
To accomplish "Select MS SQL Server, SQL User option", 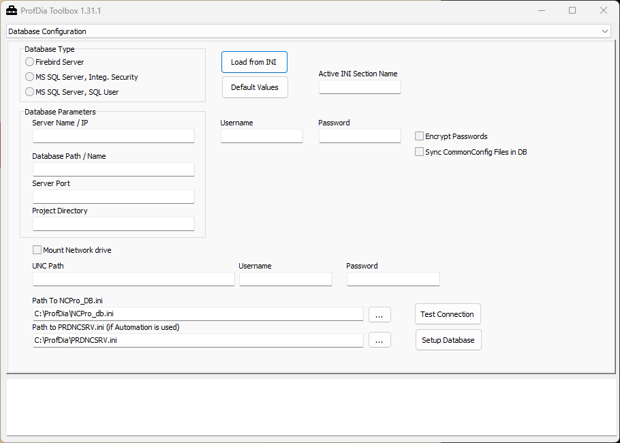I will pyautogui.click(x=30, y=92).
